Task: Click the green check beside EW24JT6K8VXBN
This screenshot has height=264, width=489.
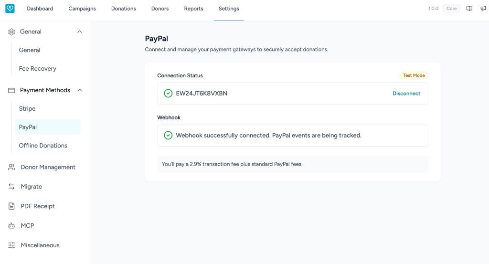Action: tap(168, 93)
